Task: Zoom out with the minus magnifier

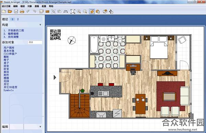Action: click(x=85, y=12)
